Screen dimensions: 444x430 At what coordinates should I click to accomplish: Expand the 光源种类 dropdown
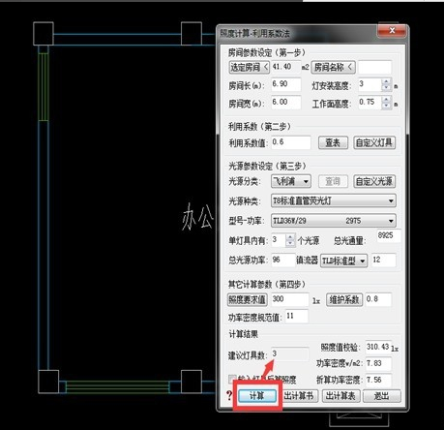[334, 201]
